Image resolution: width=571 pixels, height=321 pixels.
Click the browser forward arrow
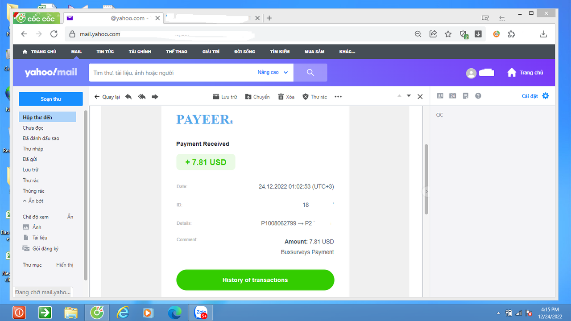[x=39, y=34]
